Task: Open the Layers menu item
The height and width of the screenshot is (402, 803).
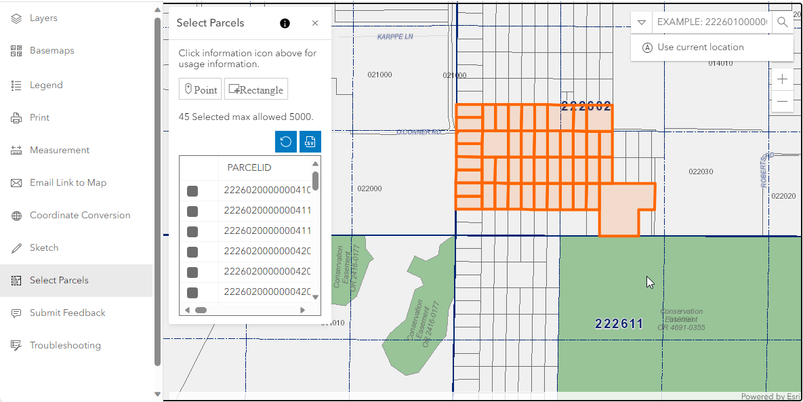Action: pos(43,18)
